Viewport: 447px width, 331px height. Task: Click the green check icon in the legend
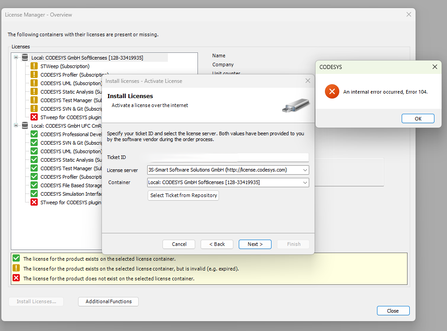tap(16, 258)
